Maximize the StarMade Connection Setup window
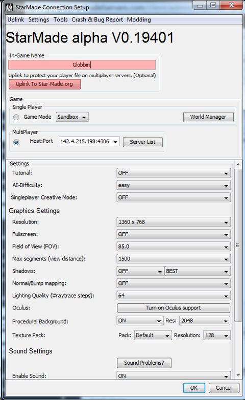 coord(213,5)
